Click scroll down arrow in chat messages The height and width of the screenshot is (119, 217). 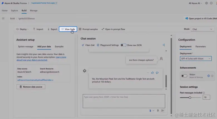tap(166, 89)
